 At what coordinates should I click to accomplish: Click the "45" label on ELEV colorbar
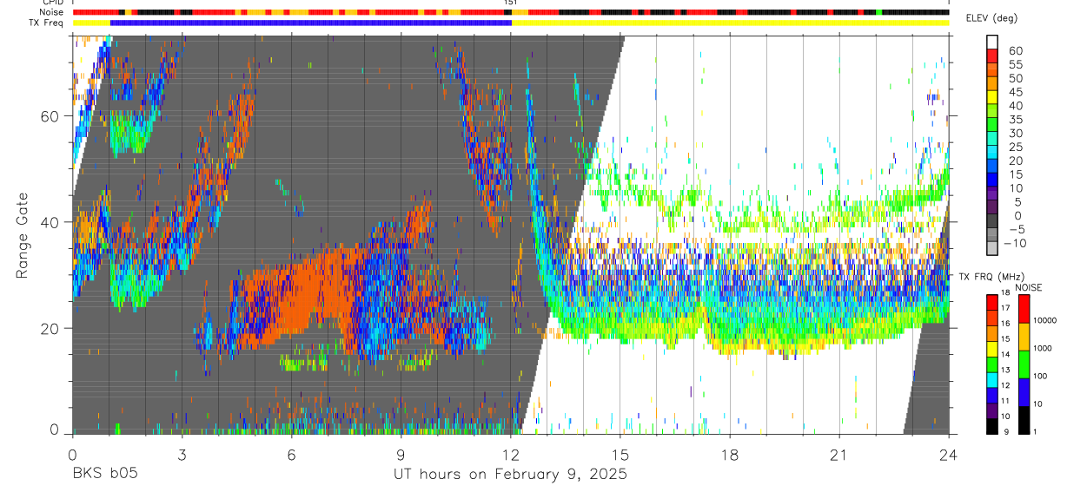point(1015,92)
